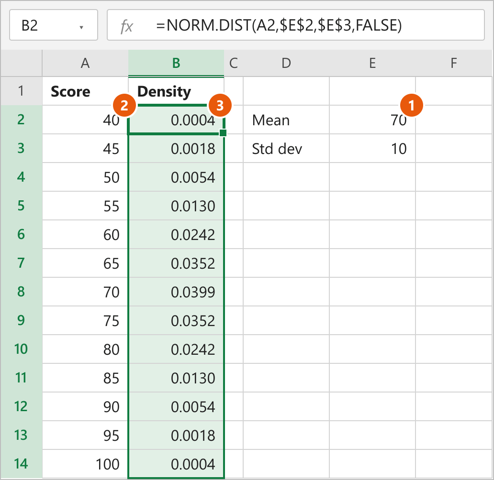Select density cell 0.0399
494x480 pixels.
pyautogui.click(x=176, y=292)
